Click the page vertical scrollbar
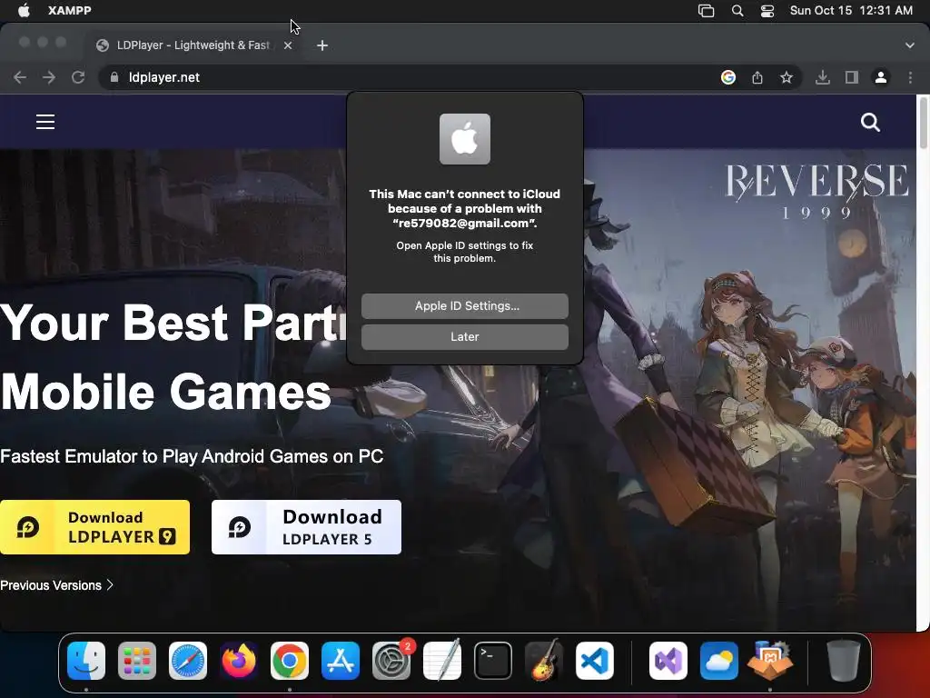The image size is (930, 698). click(923, 125)
